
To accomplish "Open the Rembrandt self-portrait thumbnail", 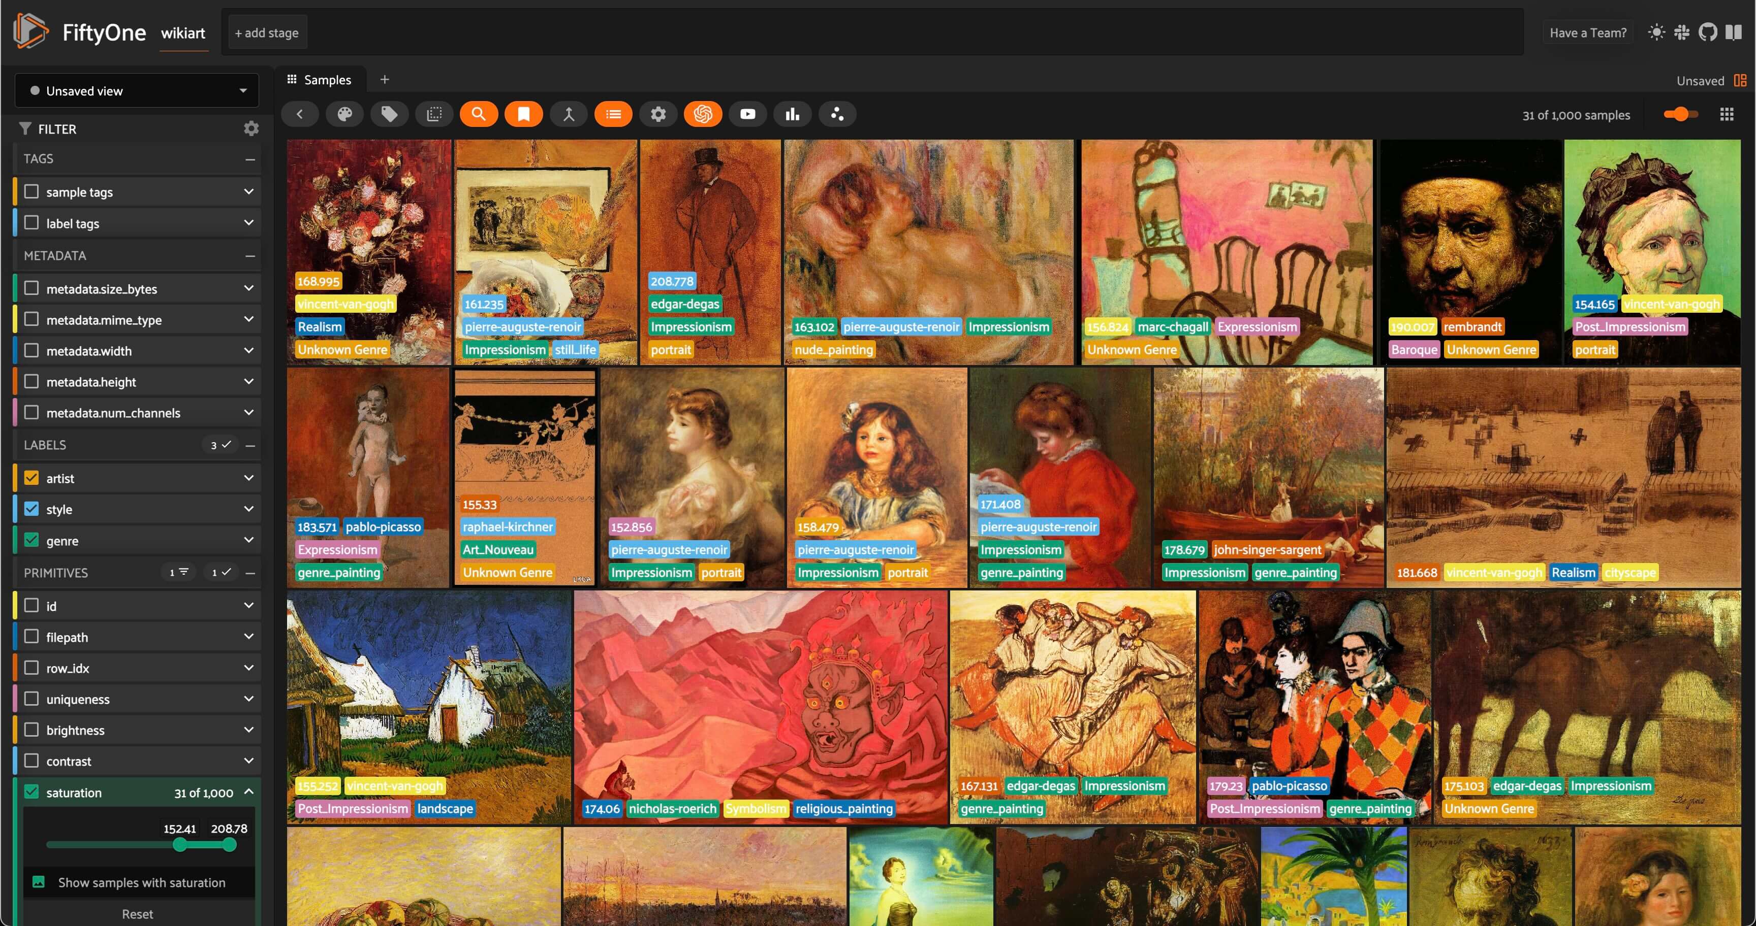I will 1470,252.
